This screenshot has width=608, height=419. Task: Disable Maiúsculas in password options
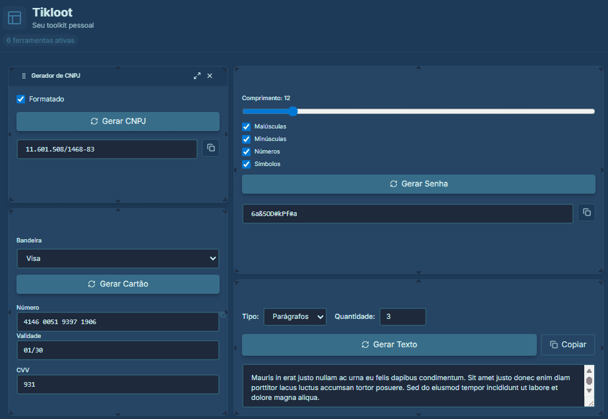(x=247, y=126)
